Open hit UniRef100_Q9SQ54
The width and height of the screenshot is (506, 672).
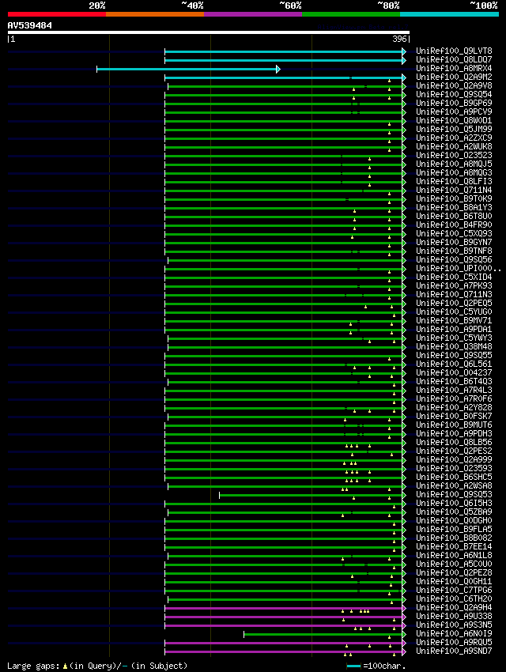454,94
